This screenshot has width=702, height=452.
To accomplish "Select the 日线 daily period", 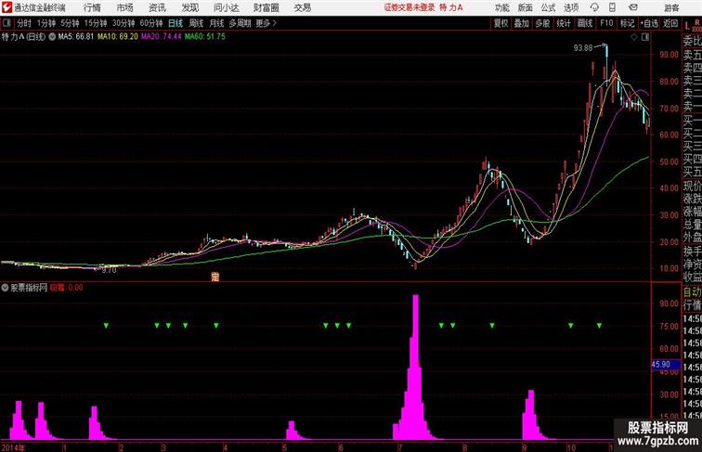I will pos(175,23).
